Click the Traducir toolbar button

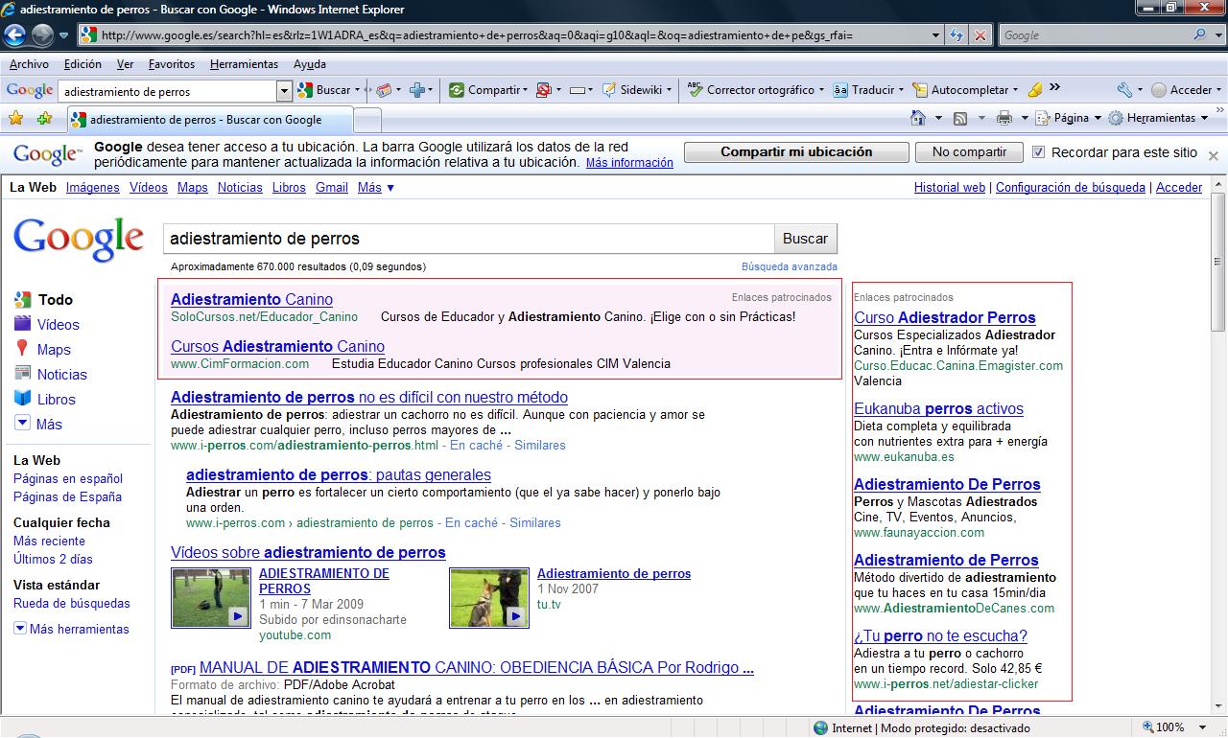868,90
